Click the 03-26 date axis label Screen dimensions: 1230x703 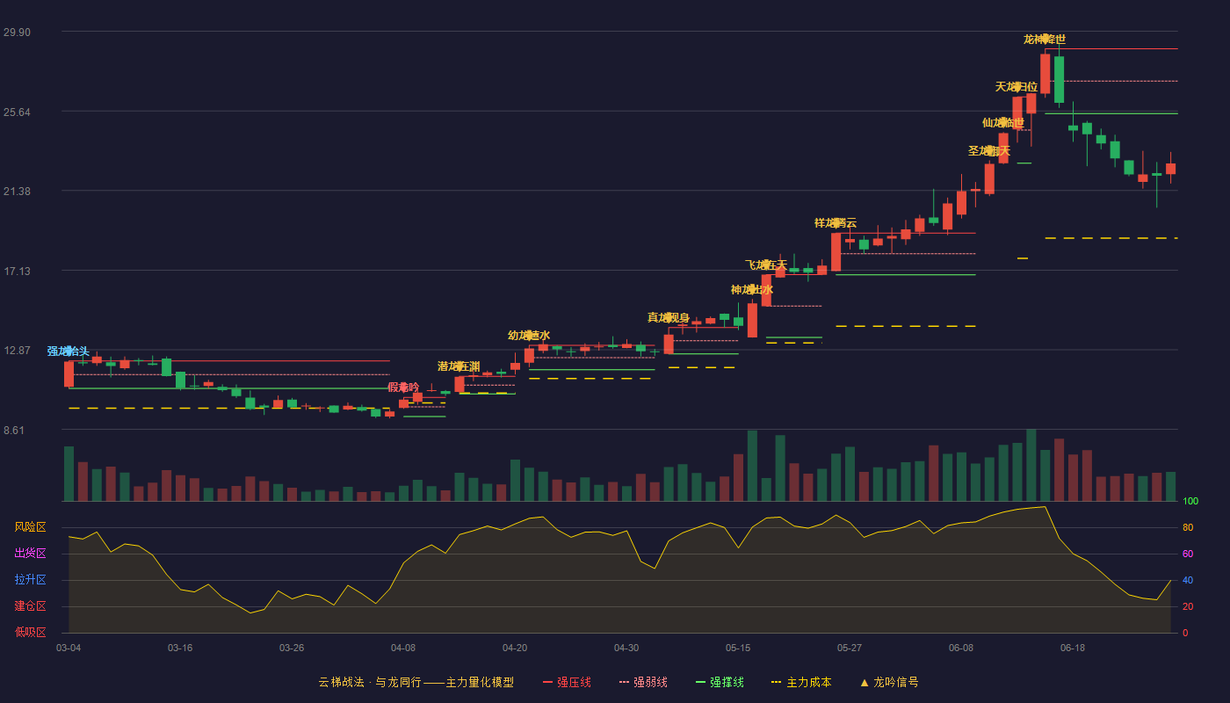pos(292,648)
